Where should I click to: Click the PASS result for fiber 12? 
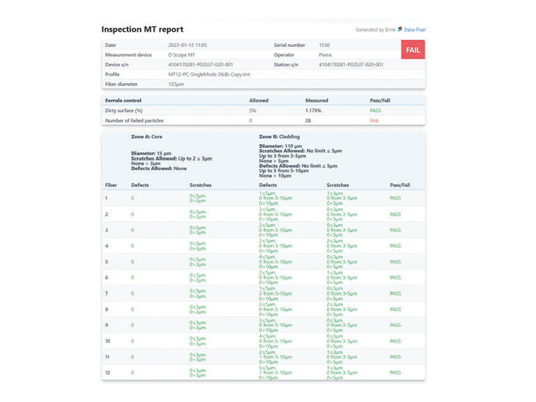pyautogui.click(x=395, y=373)
